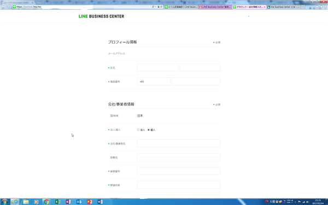Open the Tools gear icon in browser
This screenshot has width=328, height=205.
click(x=325, y=7)
